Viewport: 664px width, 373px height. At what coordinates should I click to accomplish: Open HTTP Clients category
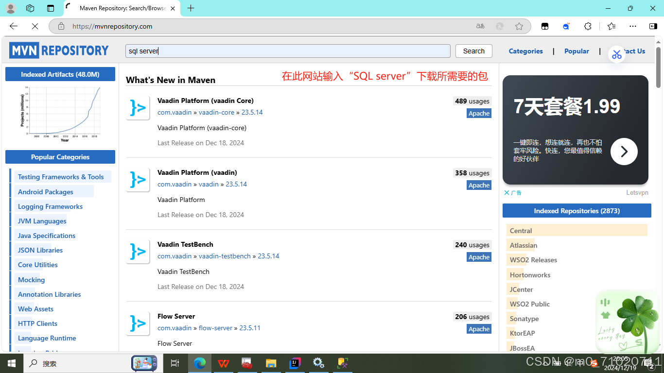(37, 323)
